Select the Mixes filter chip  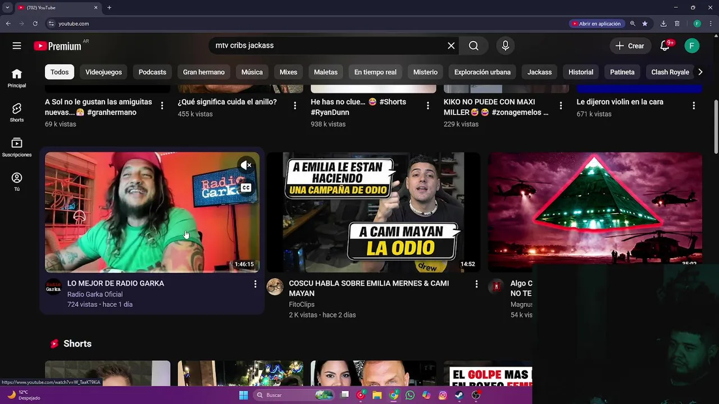coord(288,72)
